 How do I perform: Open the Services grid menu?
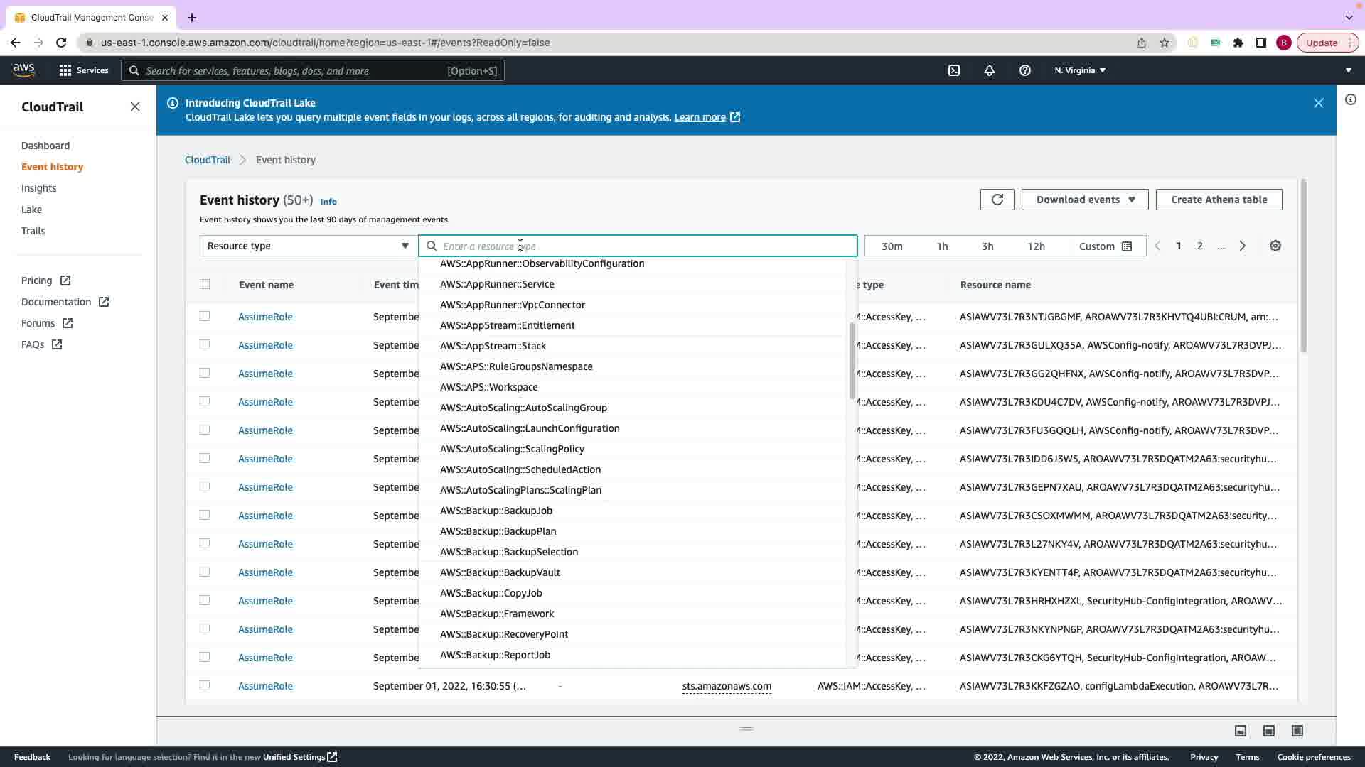[83, 70]
